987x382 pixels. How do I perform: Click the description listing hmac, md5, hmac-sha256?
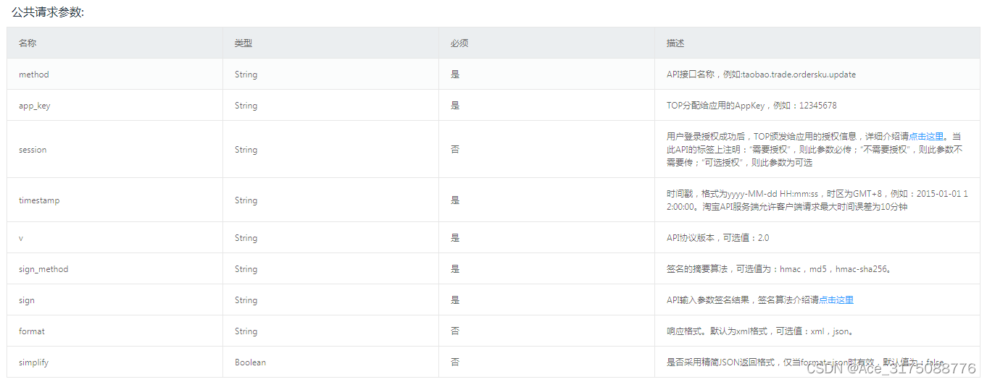point(779,269)
